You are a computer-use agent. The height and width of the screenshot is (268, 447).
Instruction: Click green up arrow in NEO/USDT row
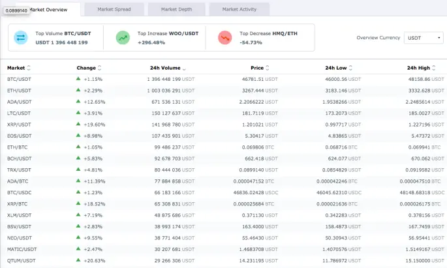point(78,237)
